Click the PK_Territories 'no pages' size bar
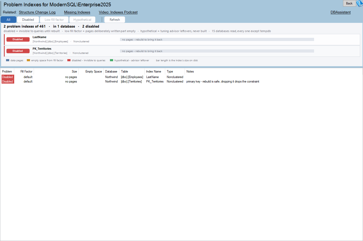The width and height of the screenshot is (363, 241). coord(217,51)
